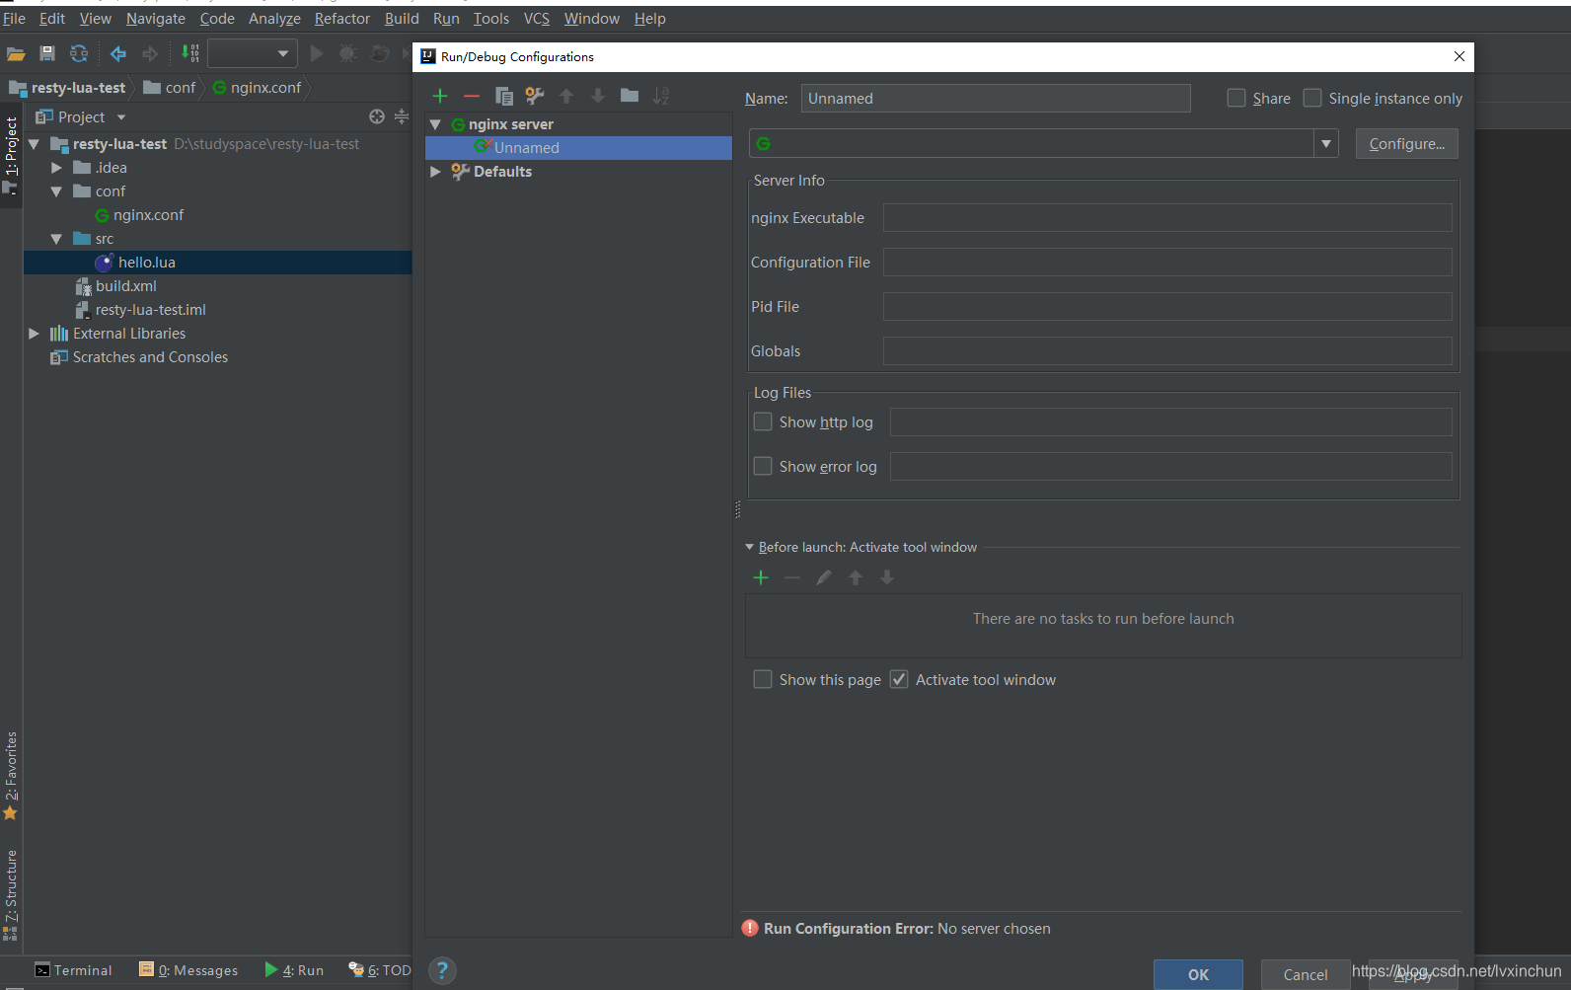Add before-launch task green plus

coord(761,577)
